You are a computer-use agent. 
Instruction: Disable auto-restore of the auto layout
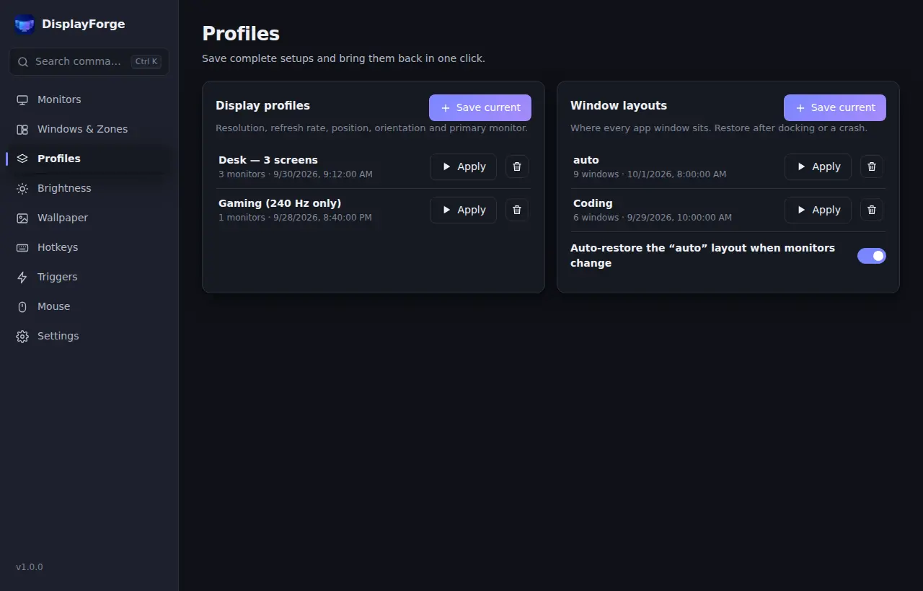(x=872, y=256)
